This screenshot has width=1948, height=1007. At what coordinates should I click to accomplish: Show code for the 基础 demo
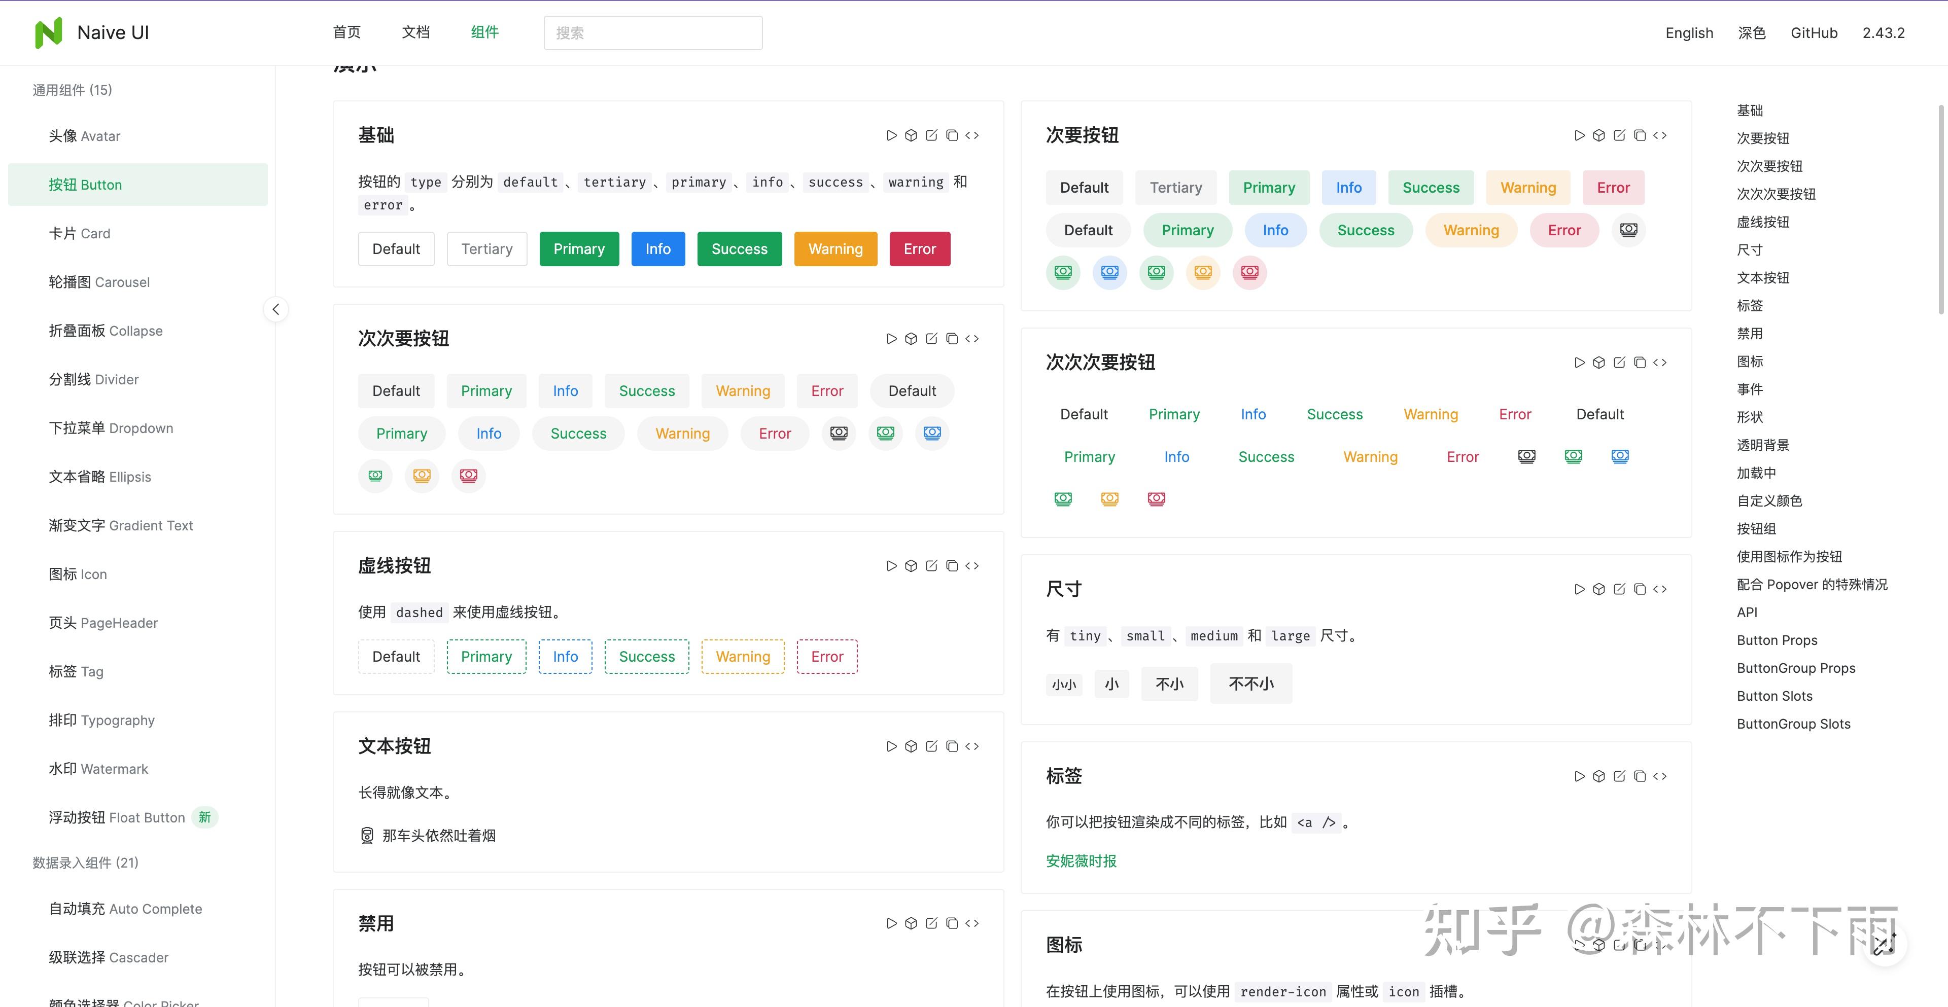[x=972, y=135]
